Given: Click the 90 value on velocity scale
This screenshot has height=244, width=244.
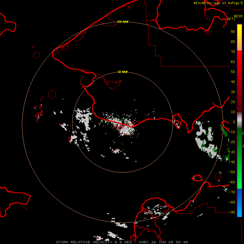Looking at the screenshot, I should pyautogui.click(x=233, y=32).
